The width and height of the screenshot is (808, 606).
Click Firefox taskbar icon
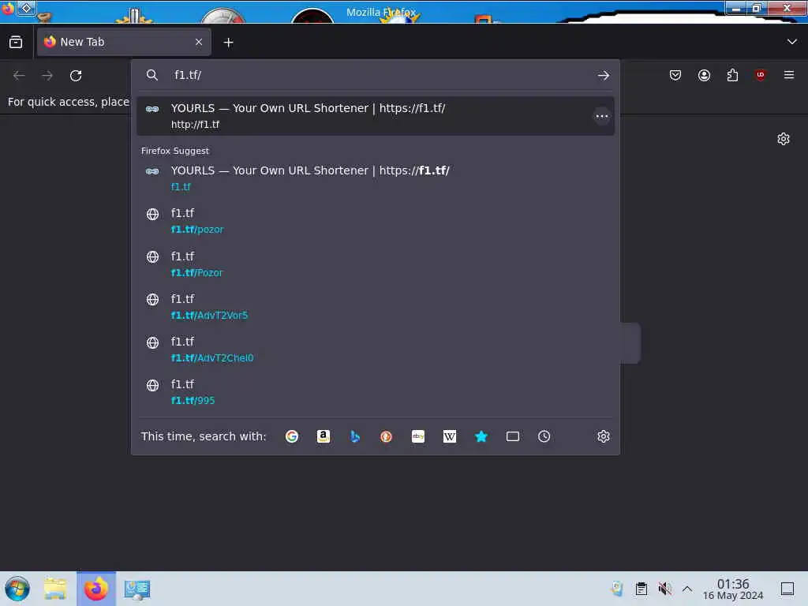pyautogui.click(x=96, y=589)
